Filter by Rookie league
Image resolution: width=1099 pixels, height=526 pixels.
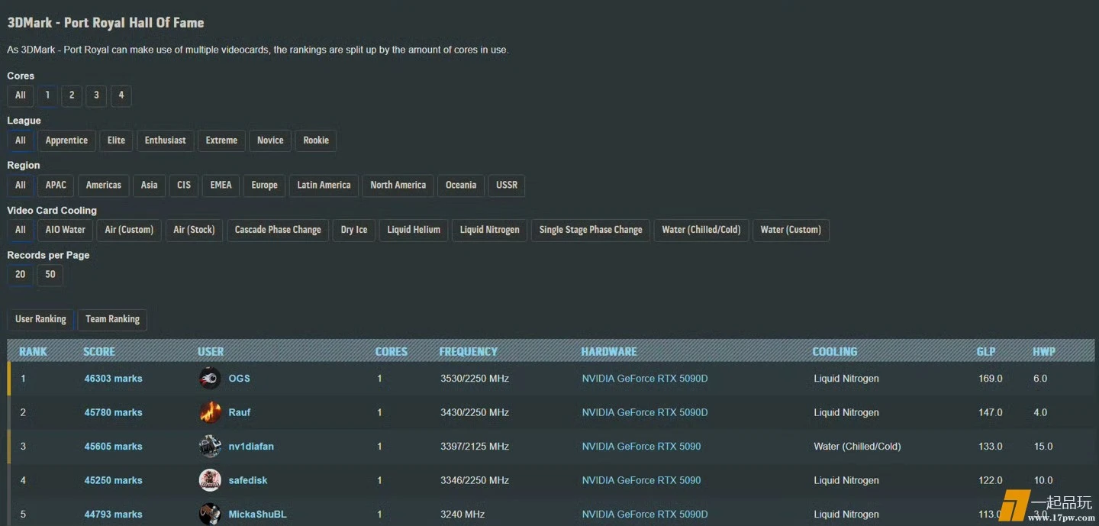pyautogui.click(x=316, y=140)
